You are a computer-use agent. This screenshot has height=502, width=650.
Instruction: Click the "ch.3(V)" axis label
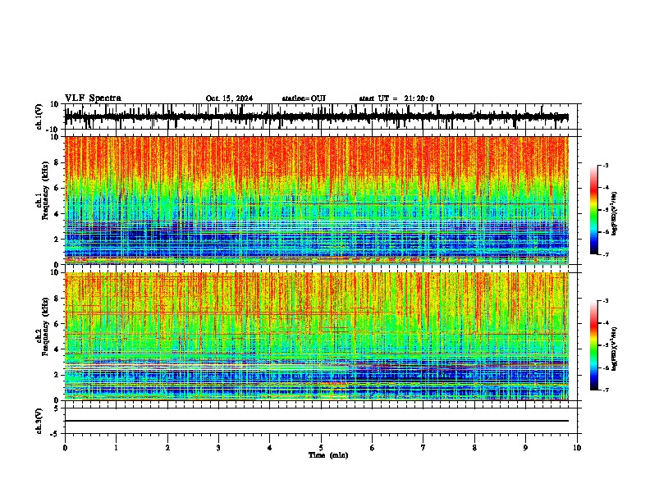click(39, 421)
